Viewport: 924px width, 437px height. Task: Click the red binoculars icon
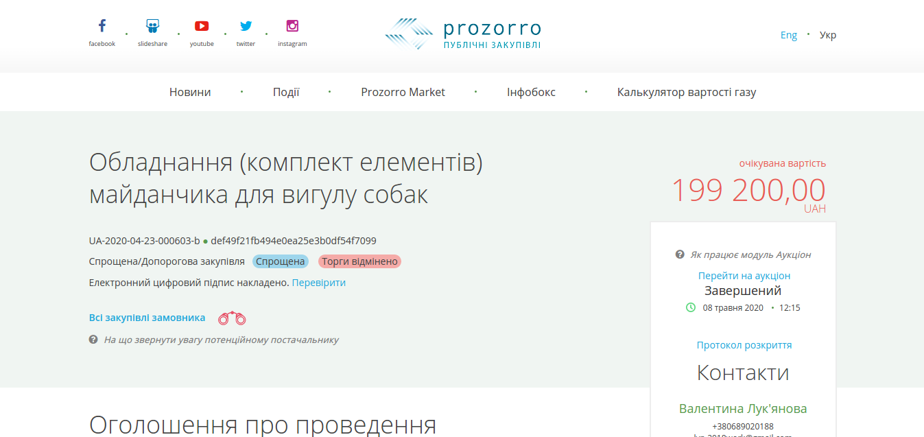232,318
